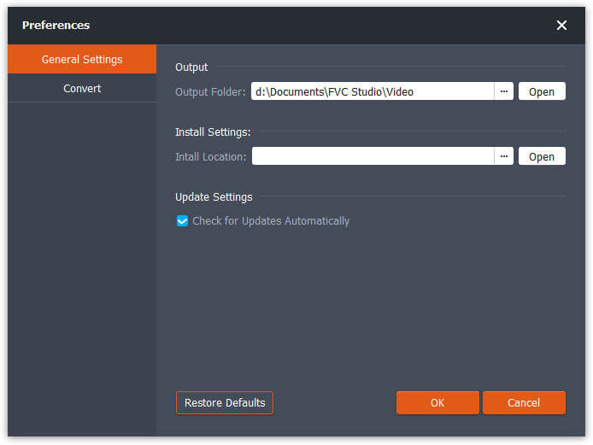
Task: Click the 'Check for Updates Automatically' label text
Action: point(271,221)
